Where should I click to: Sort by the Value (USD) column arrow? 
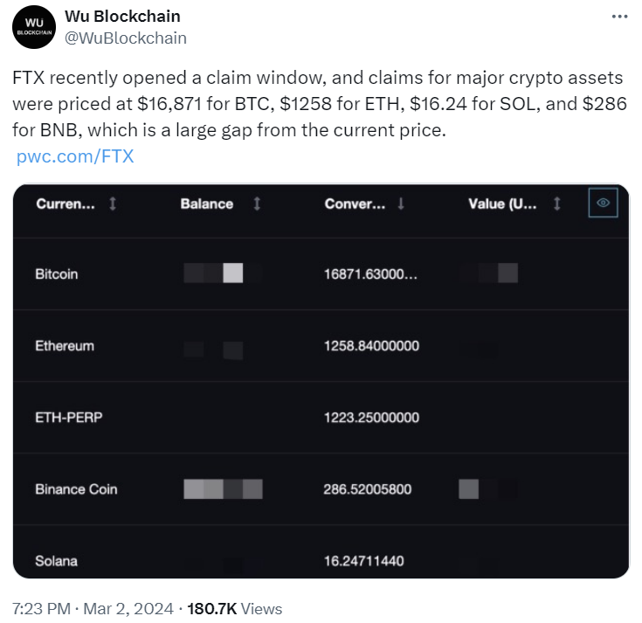[557, 204]
